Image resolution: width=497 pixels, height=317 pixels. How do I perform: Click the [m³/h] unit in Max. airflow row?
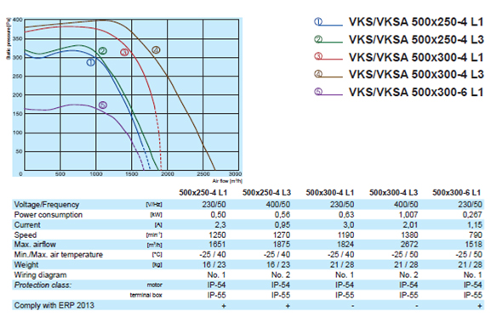click(x=154, y=245)
